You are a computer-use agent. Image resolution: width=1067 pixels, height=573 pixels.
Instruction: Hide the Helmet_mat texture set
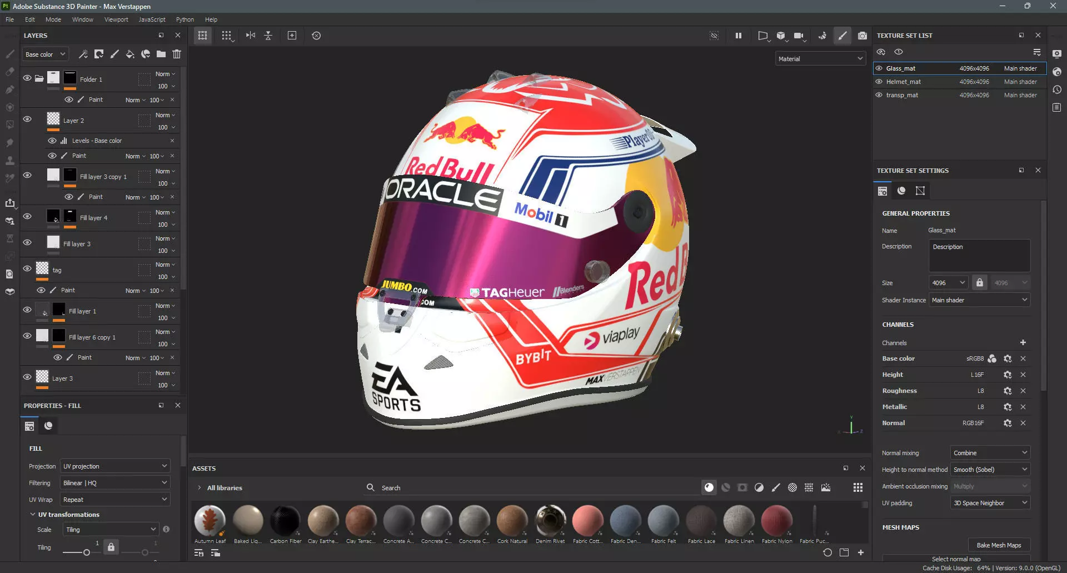click(879, 82)
